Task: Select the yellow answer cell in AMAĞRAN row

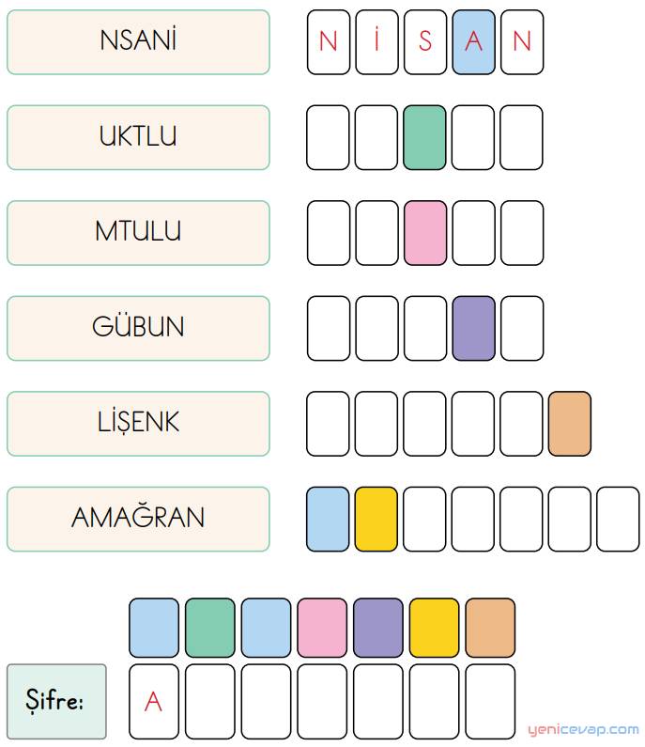Action: [376, 519]
